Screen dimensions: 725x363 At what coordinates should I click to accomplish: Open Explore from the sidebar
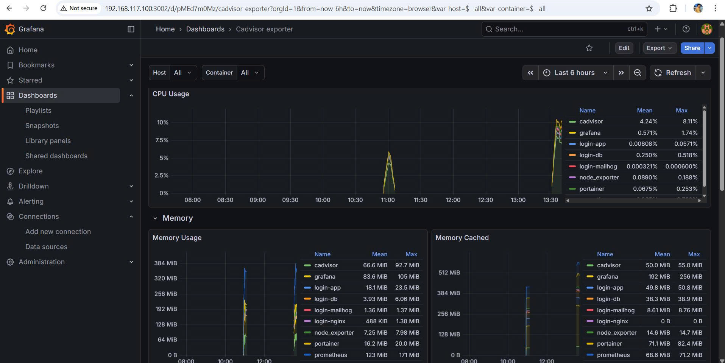coord(31,171)
